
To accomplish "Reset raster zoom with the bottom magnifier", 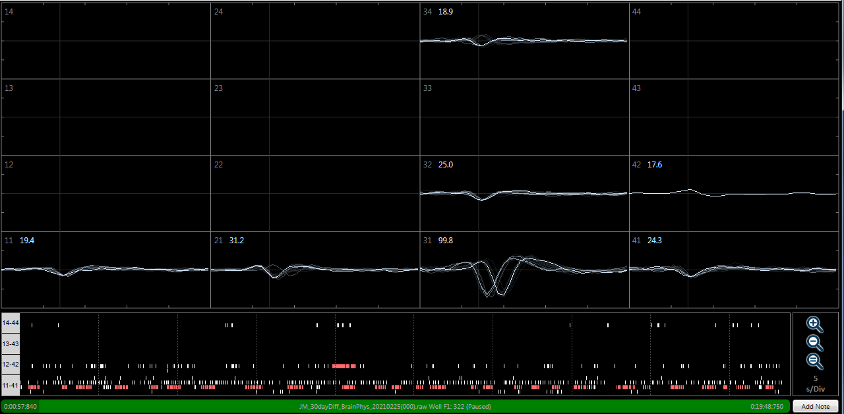I will coord(815,361).
